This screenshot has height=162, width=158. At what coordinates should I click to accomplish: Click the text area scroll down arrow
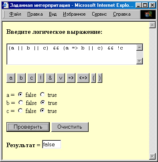coord(140,61)
